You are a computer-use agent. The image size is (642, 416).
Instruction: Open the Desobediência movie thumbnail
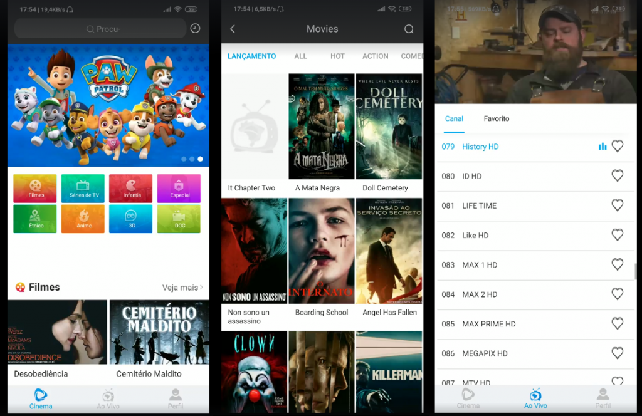tap(57, 332)
